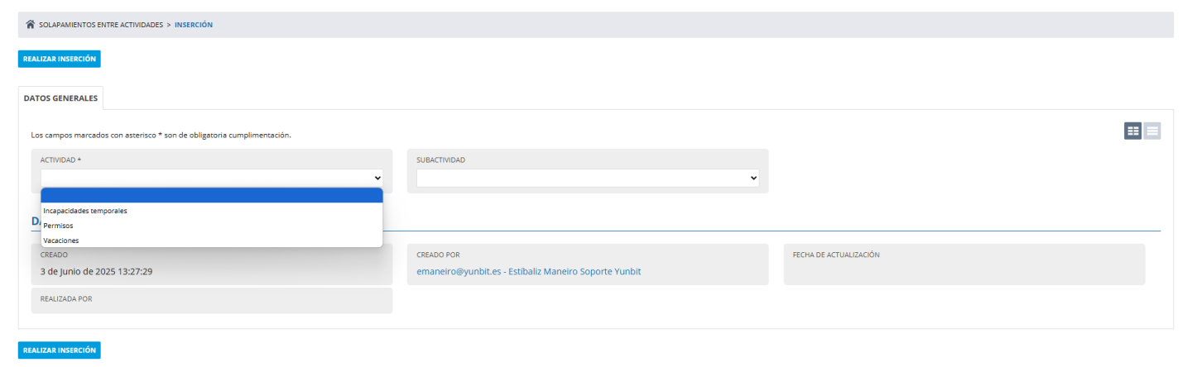
Task: Open the Datos Generales tab
Action: [x=60, y=98]
